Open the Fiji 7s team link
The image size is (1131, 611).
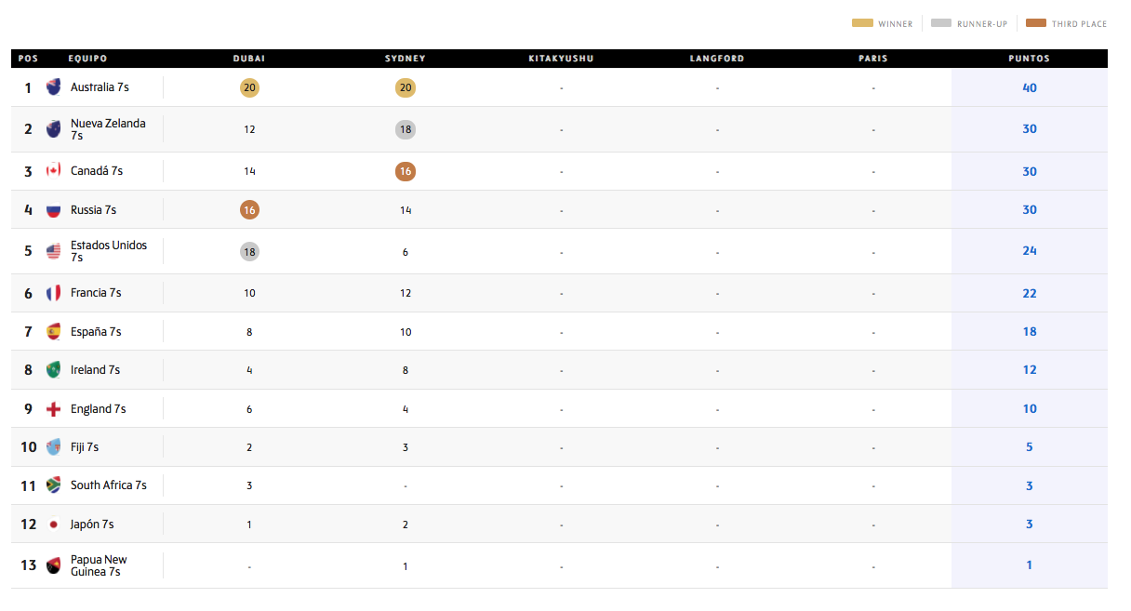point(85,447)
